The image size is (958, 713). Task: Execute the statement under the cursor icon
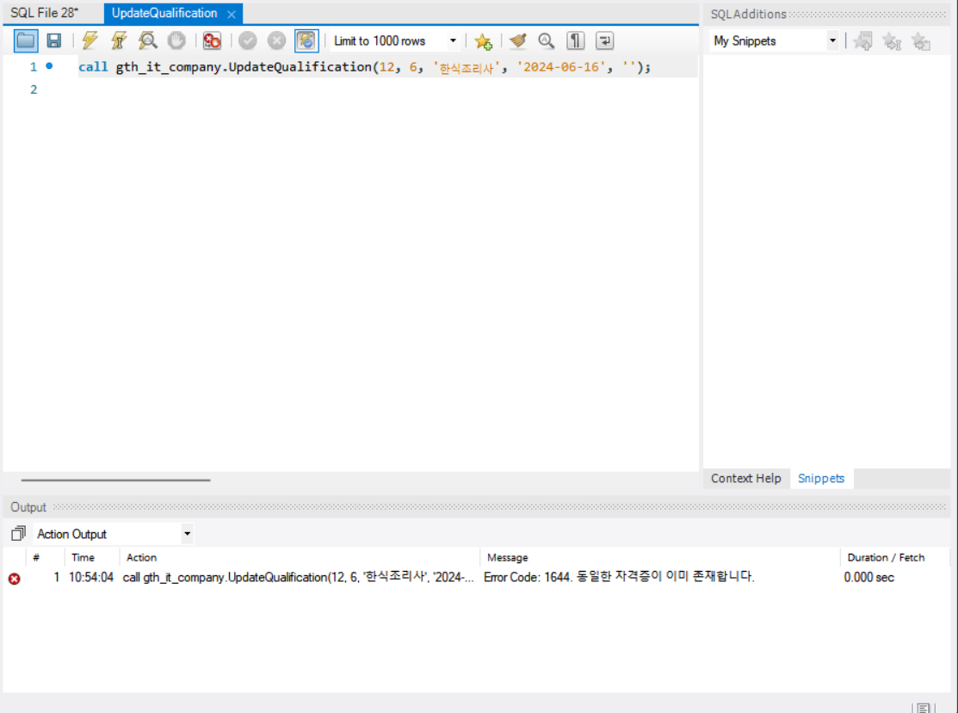(x=119, y=41)
